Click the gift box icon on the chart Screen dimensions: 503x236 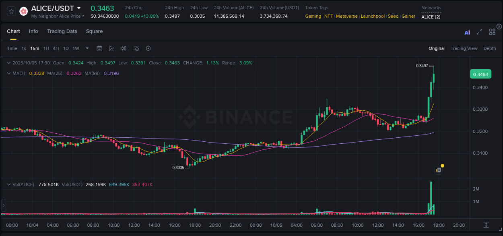pos(438,169)
